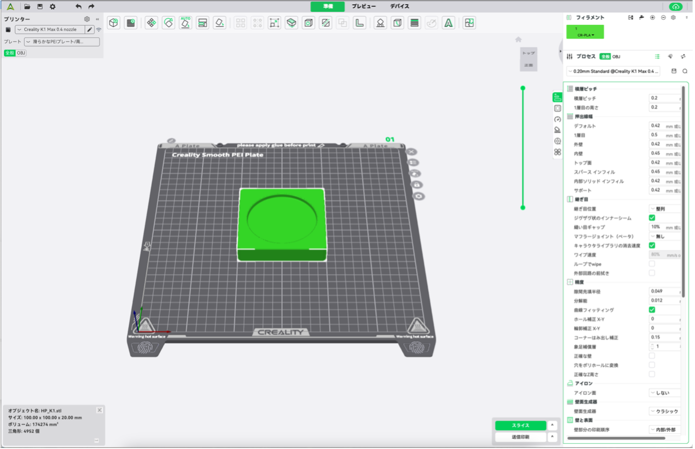Open the Creality K1 Max printer dropdown
The width and height of the screenshot is (695, 449).
pos(50,29)
